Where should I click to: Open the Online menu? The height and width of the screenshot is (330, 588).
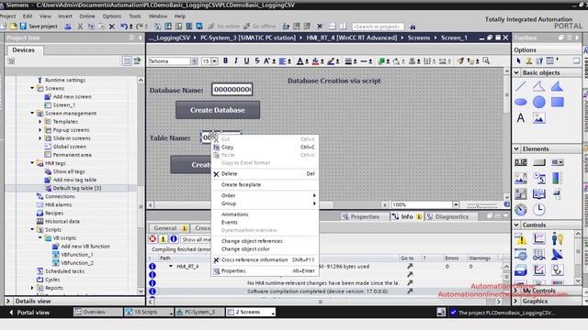(87, 16)
